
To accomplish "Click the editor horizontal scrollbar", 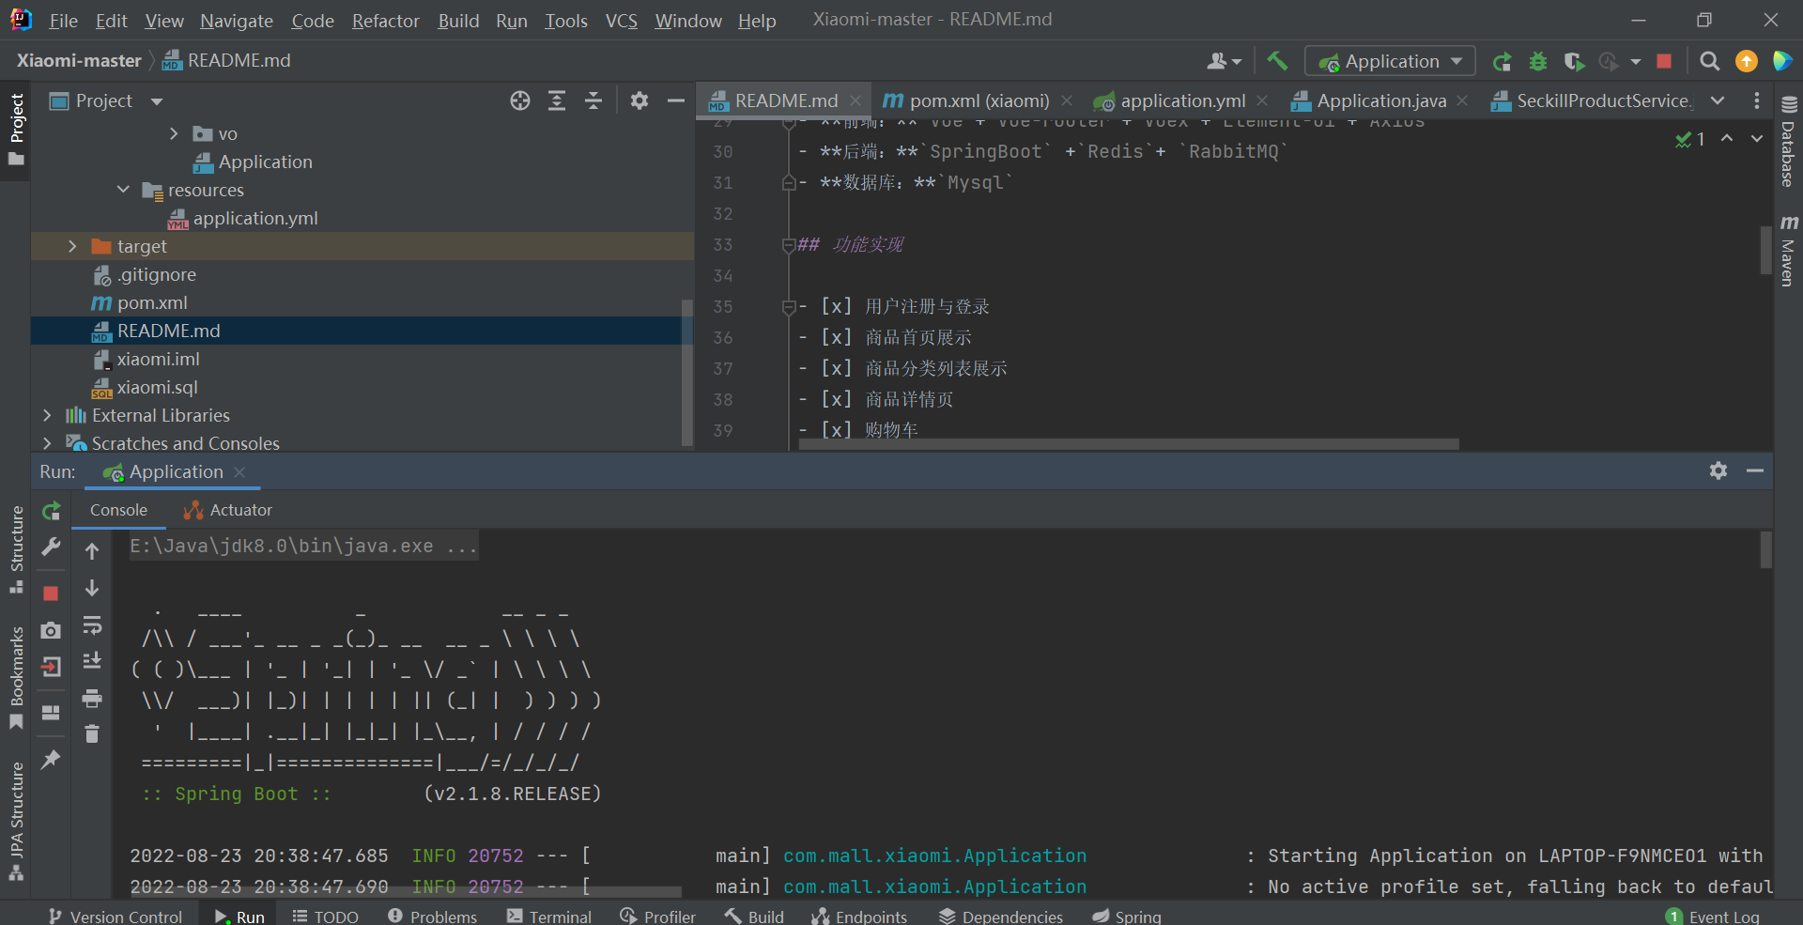I will point(1129,444).
